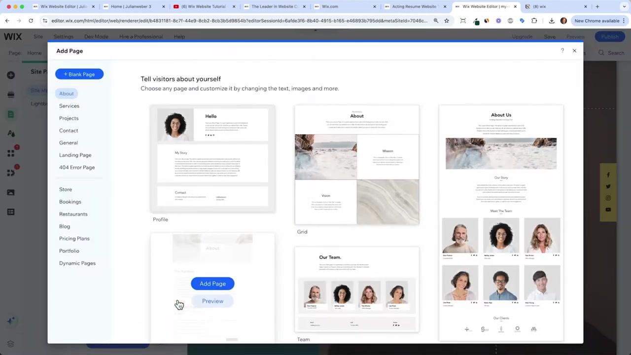Click the Search tool in editor toolbar
The width and height of the screenshot is (631, 355).
pos(611,53)
